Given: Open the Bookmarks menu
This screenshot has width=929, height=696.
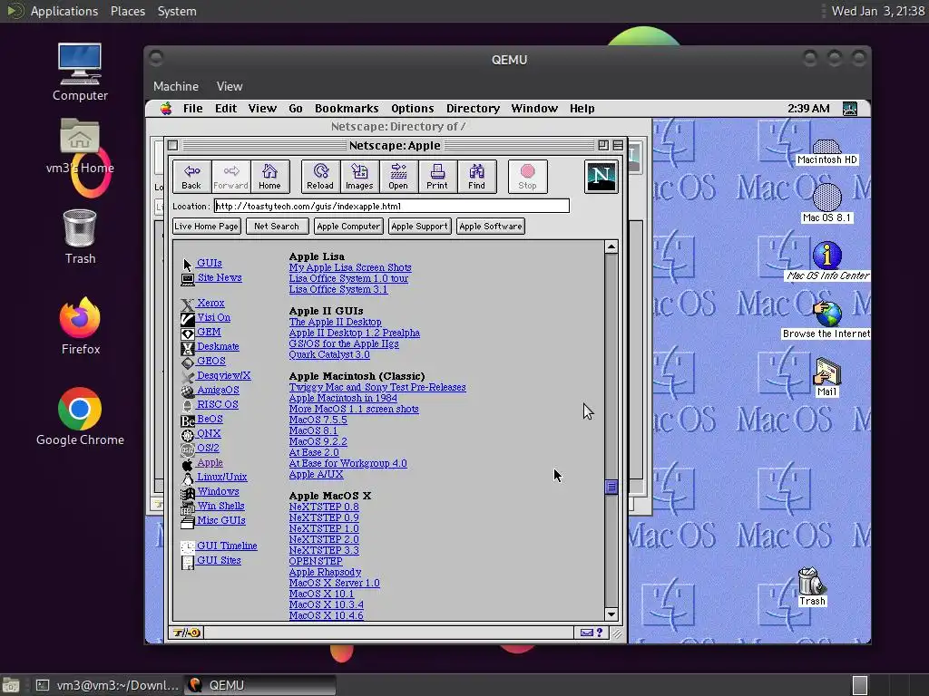Looking at the screenshot, I should 347,109.
